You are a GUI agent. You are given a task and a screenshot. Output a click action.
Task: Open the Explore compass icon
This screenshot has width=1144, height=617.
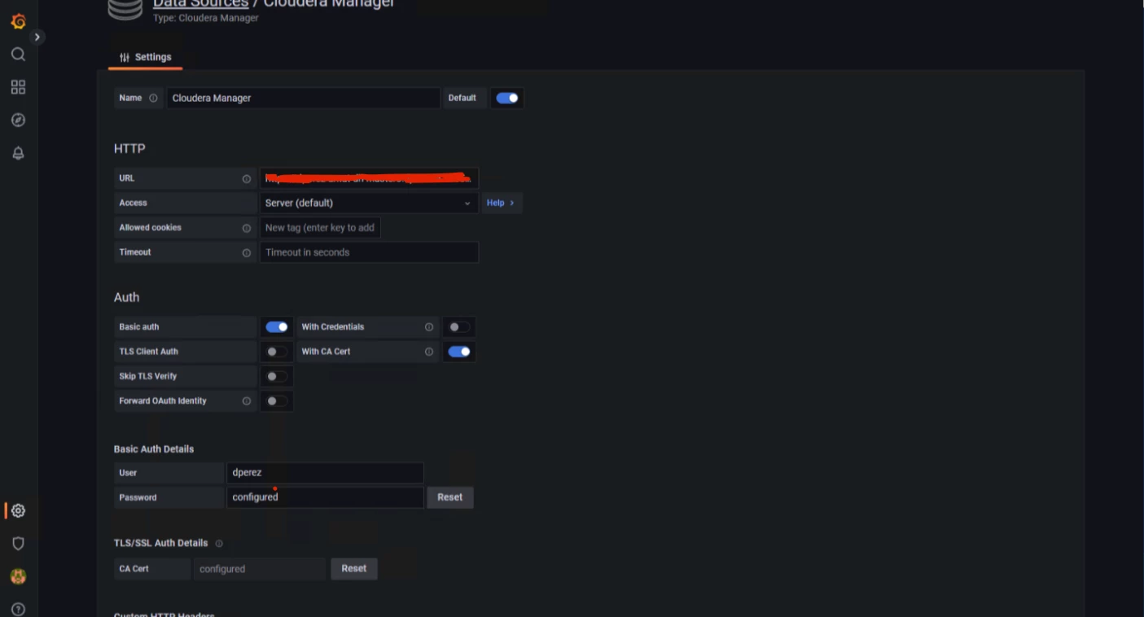click(18, 120)
